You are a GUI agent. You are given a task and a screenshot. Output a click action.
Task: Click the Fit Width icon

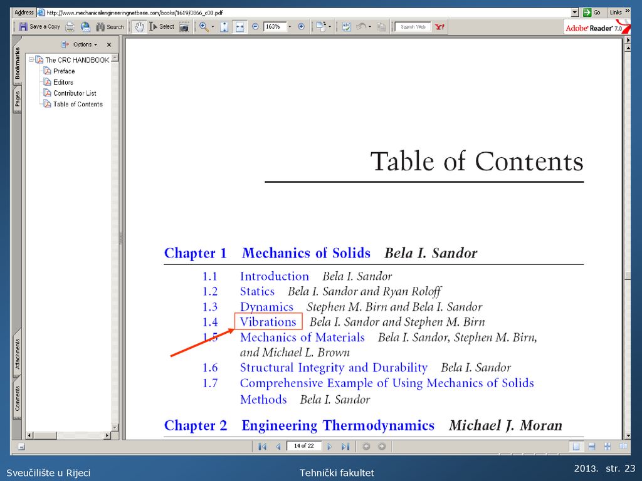coord(239,27)
